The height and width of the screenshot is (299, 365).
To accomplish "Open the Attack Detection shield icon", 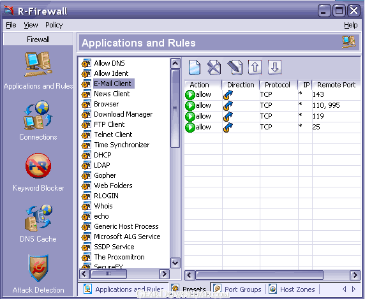I will [x=38, y=268].
